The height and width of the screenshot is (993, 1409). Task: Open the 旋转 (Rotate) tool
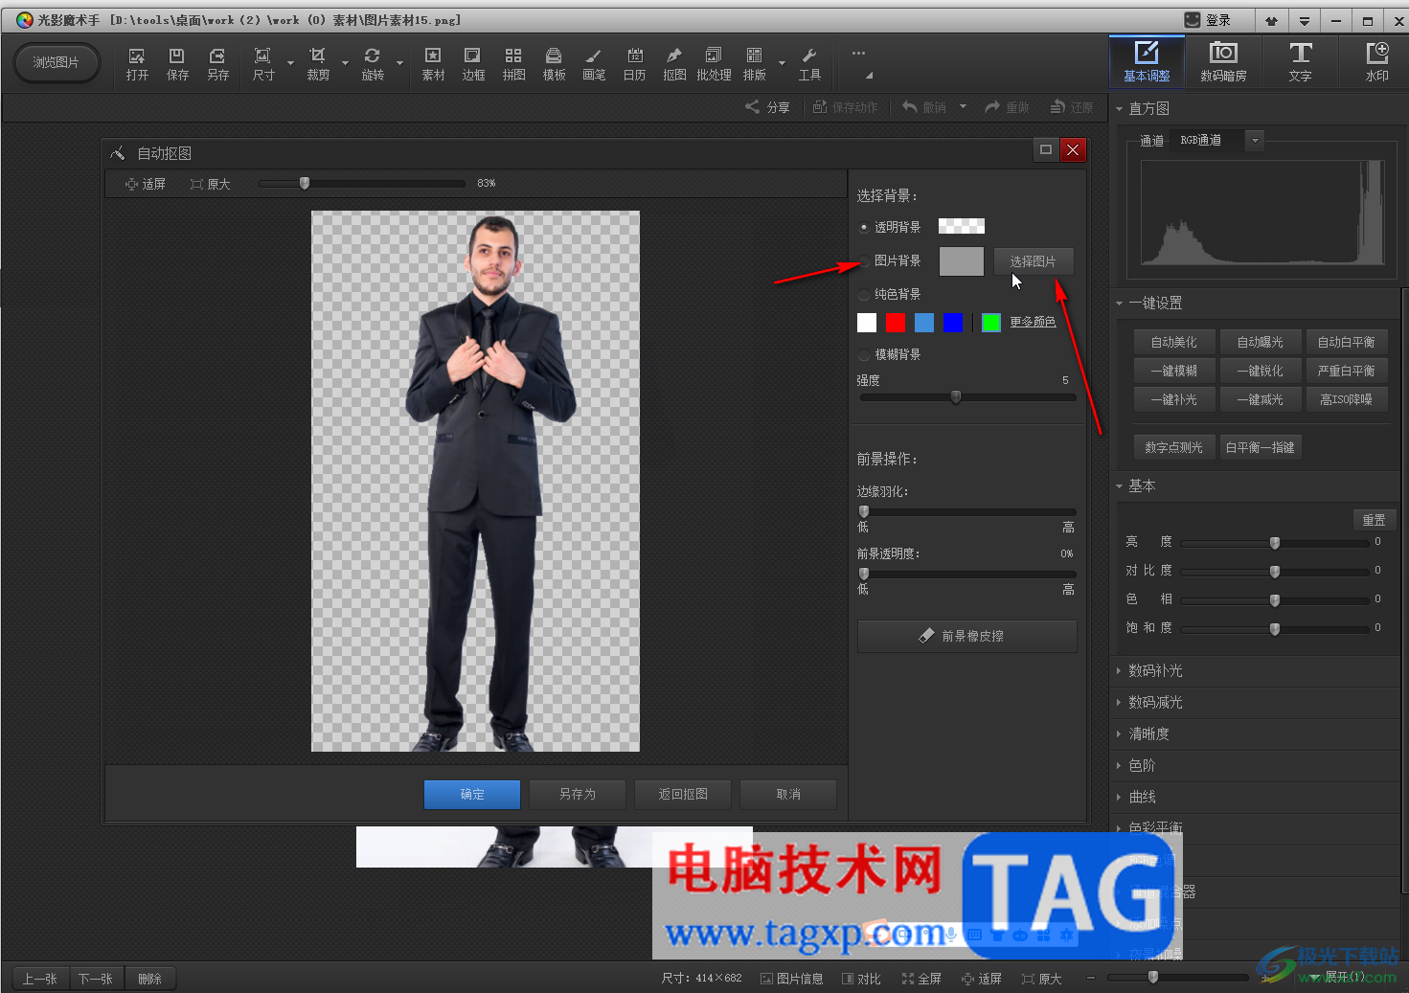pyautogui.click(x=373, y=63)
